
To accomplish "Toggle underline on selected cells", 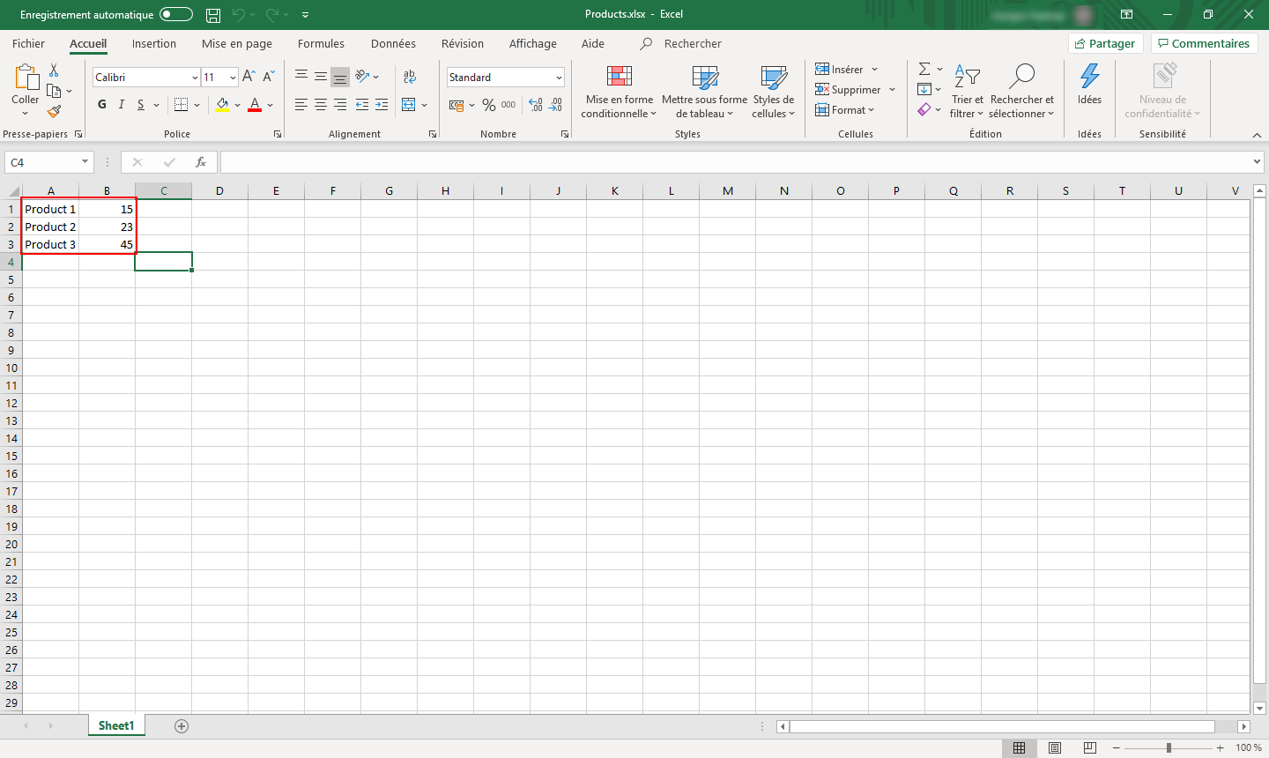I will point(139,104).
